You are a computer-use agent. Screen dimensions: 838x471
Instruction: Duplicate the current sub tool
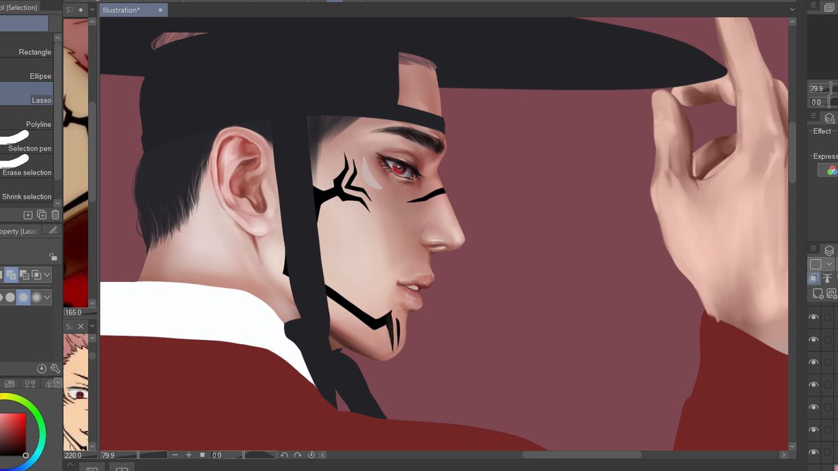(x=41, y=215)
